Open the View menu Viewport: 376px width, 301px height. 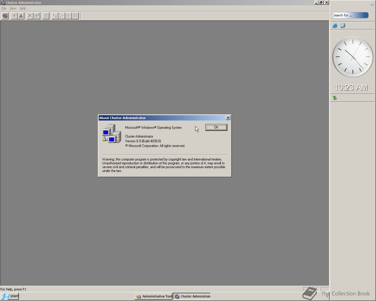(13, 8)
